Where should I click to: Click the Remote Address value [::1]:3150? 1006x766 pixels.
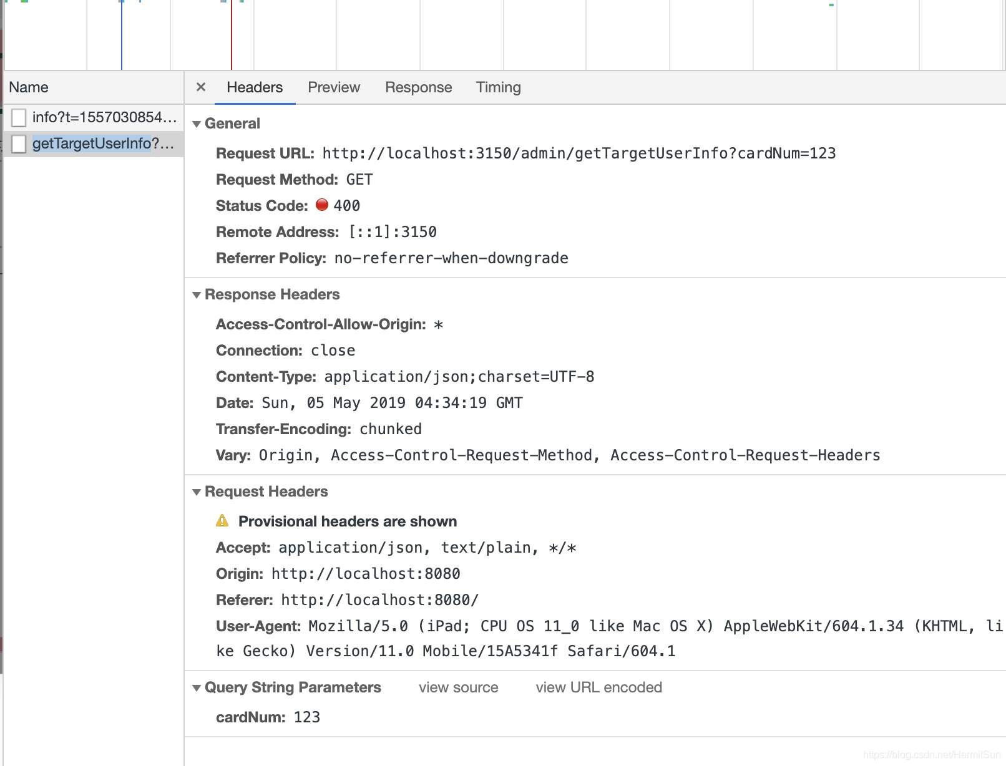coord(393,232)
